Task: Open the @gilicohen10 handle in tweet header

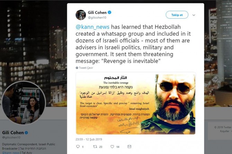Action: coord(97,18)
